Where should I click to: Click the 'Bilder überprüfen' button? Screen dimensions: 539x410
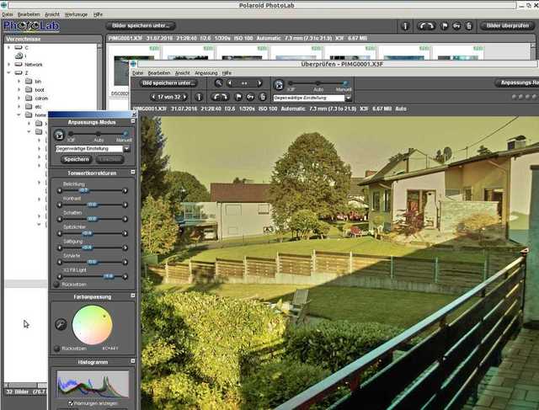tap(507, 26)
